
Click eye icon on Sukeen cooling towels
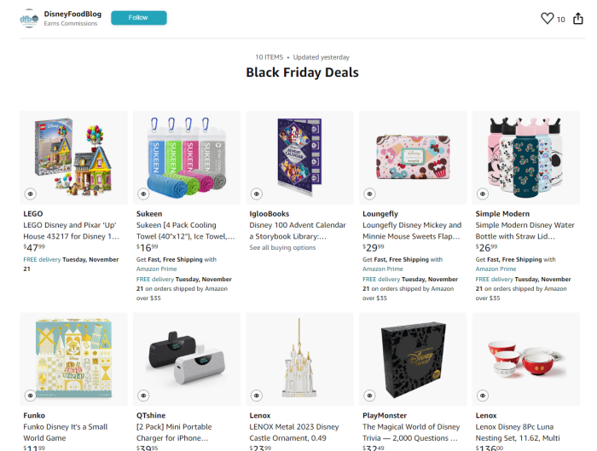click(x=142, y=194)
